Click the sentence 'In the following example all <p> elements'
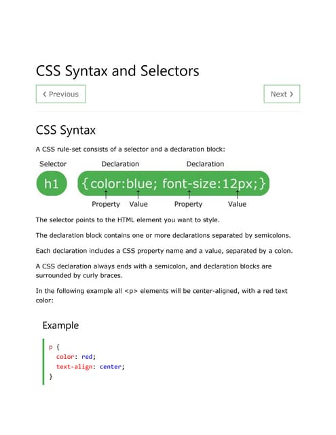The width and height of the screenshot is (336, 435). tap(162, 296)
